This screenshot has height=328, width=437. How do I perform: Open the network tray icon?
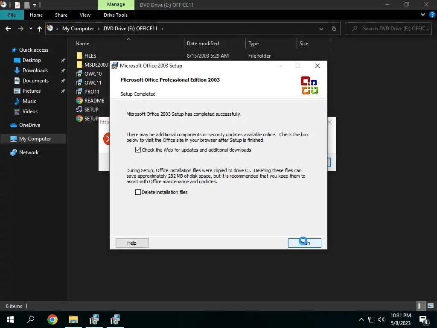(372, 319)
